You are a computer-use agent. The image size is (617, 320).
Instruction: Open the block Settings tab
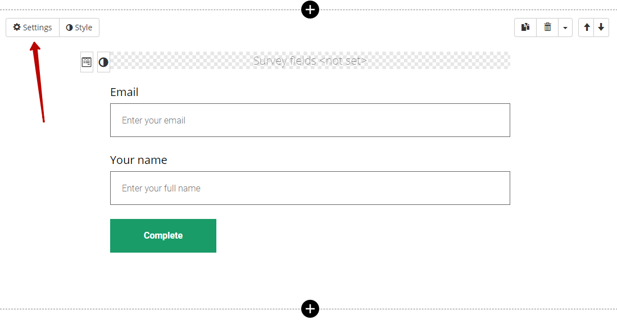(33, 28)
